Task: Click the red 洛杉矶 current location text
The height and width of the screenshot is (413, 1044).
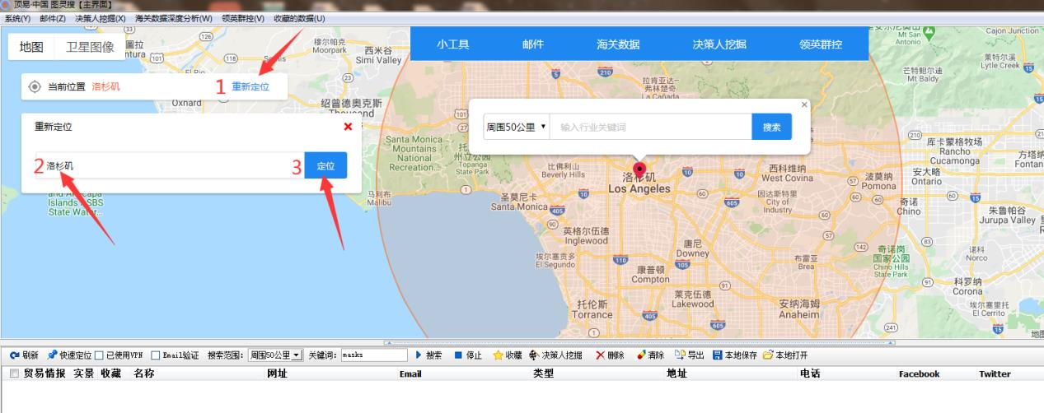Action: [x=105, y=86]
